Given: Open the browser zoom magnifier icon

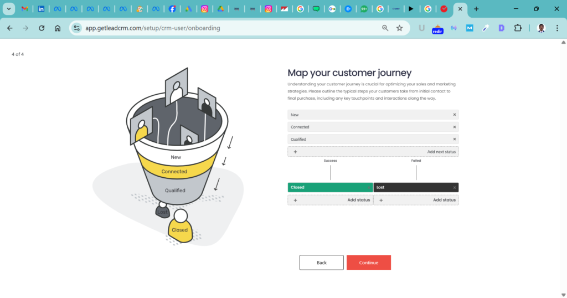Looking at the screenshot, I should click(x=385, y=28).
